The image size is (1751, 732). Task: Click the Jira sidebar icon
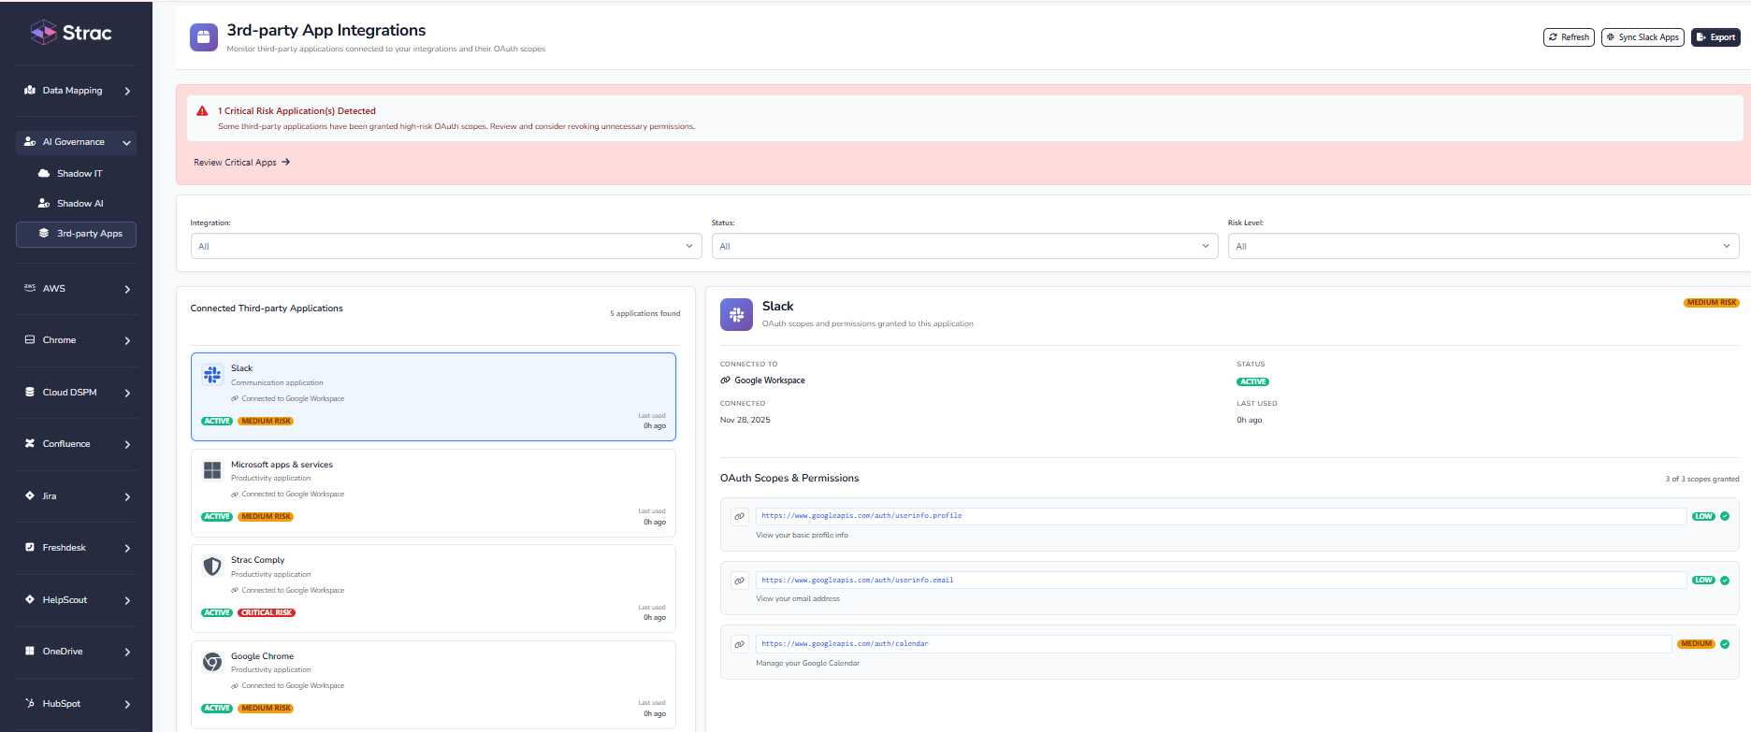[30, 495]
